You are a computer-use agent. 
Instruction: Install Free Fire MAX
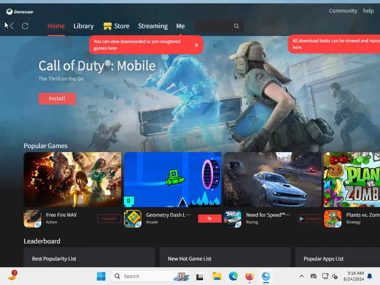point(109,219)
